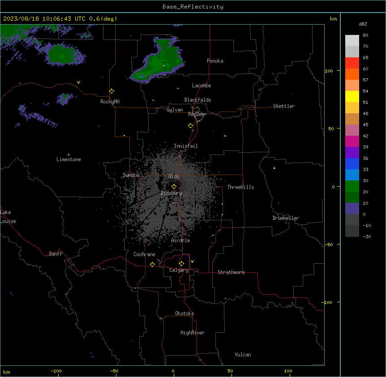Click the Sundre town label
Image resolution: width=386 pixels, height=377 pixels.
click(131, 175)
